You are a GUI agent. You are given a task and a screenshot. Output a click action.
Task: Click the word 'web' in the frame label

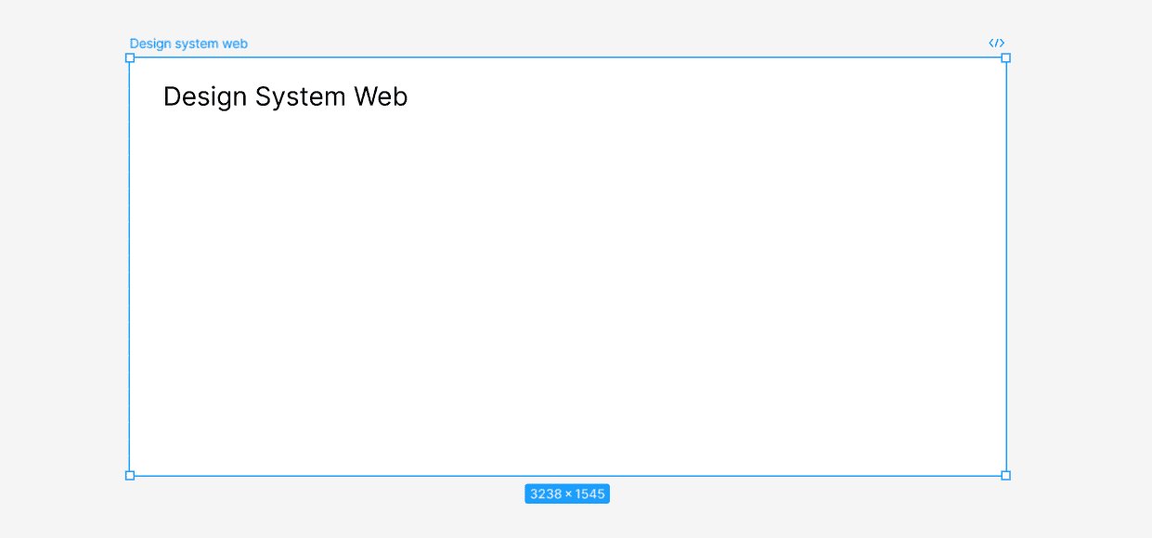235,44
